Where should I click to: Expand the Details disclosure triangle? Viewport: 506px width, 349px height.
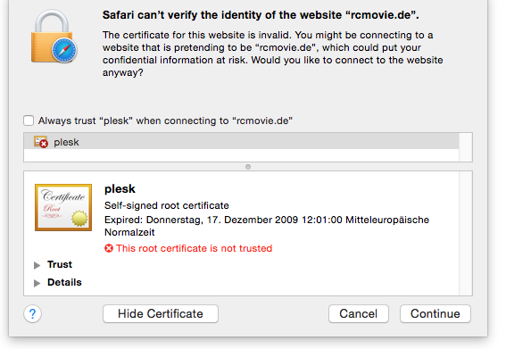click(37, 283)
